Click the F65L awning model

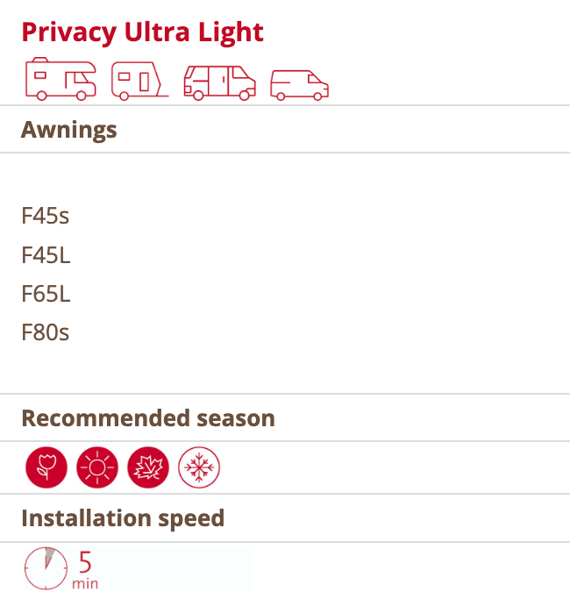(46, 294)
